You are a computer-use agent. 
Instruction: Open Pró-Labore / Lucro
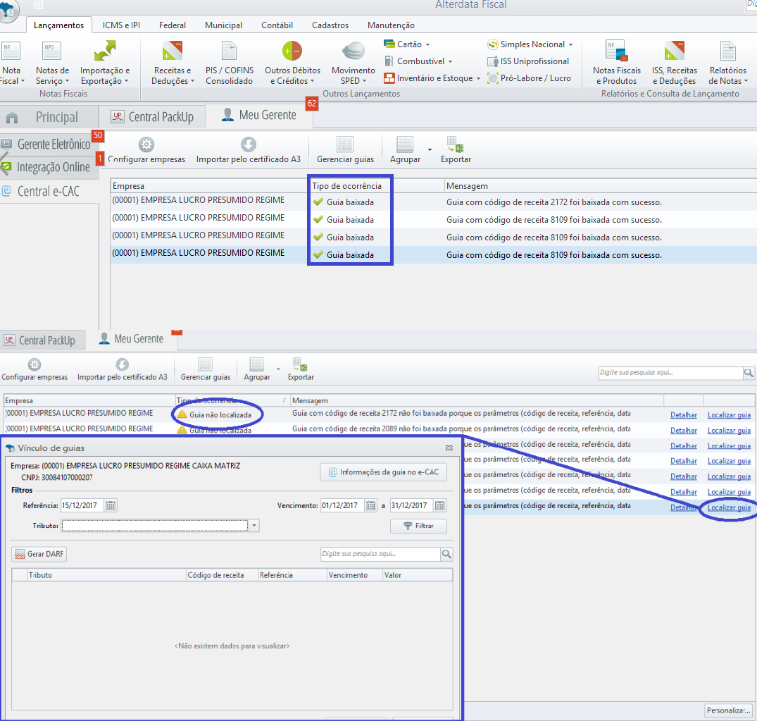(530, 78)
